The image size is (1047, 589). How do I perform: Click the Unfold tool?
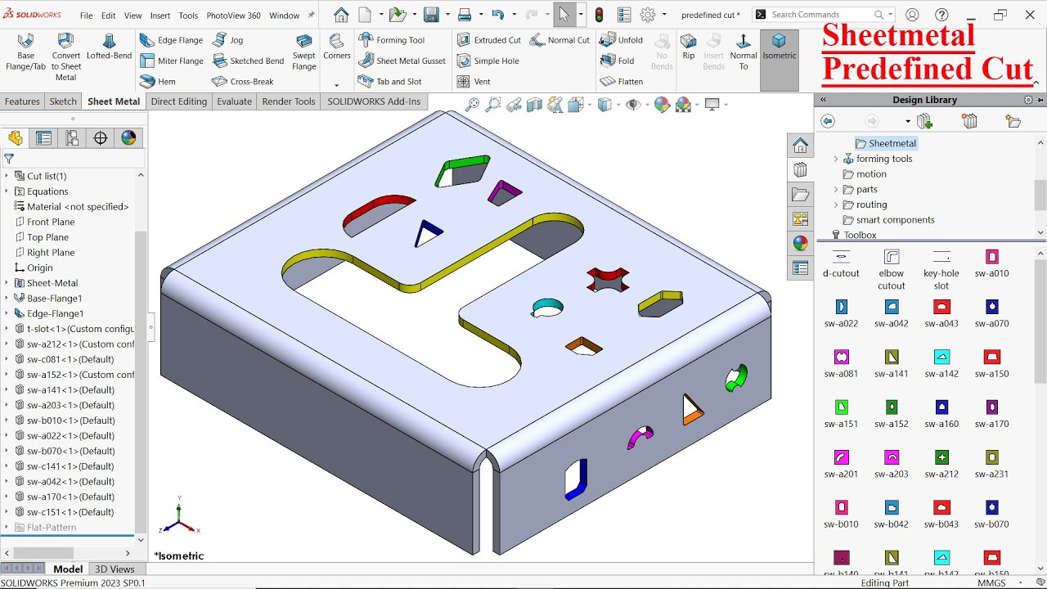[x=622, y=40]
